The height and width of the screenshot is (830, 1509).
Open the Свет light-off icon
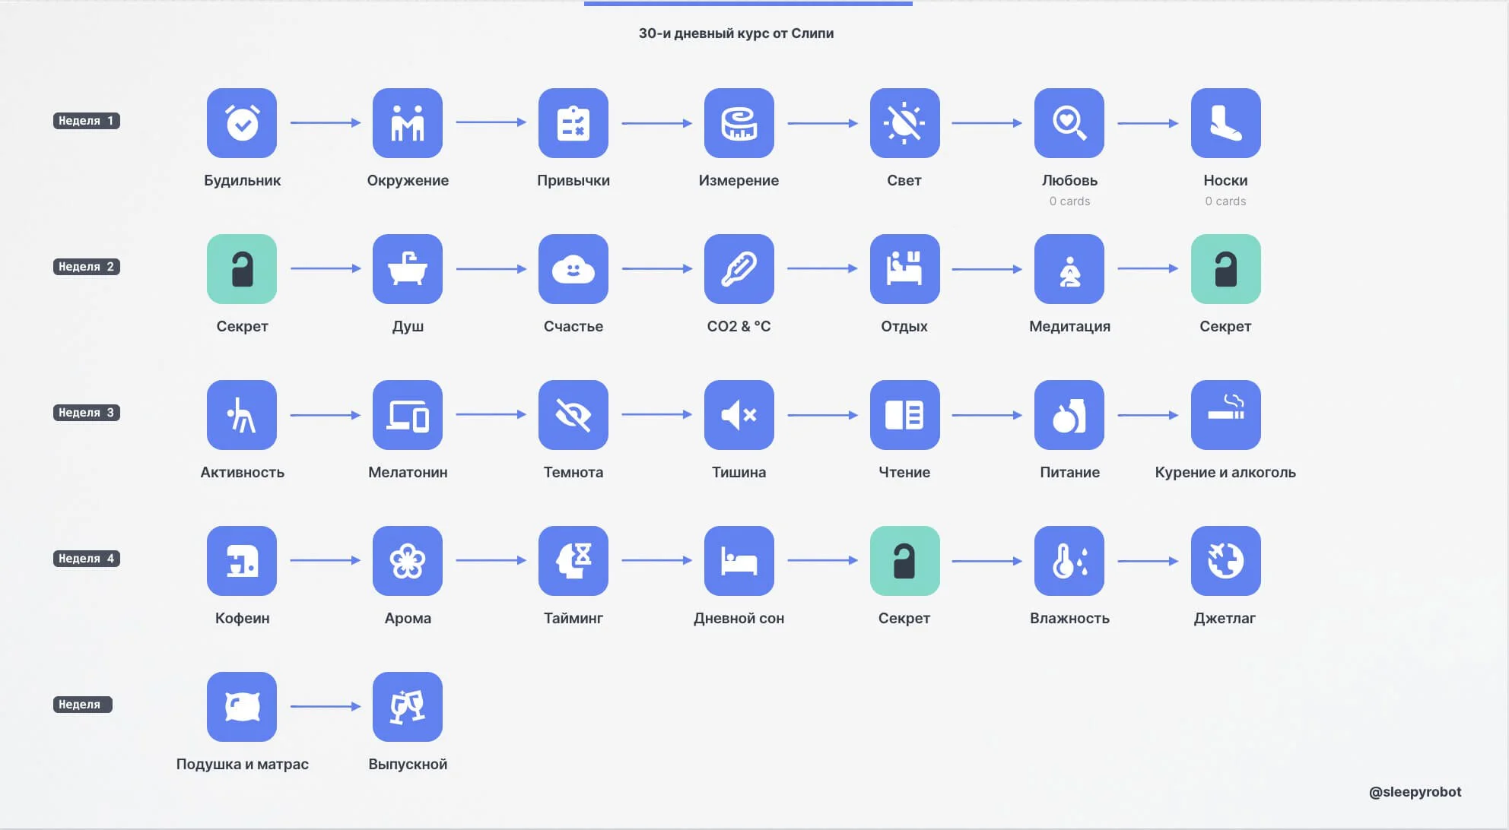tap(904, 123)
